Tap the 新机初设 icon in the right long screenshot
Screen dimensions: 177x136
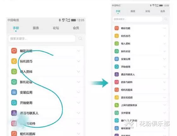click(x=117, y=51)
